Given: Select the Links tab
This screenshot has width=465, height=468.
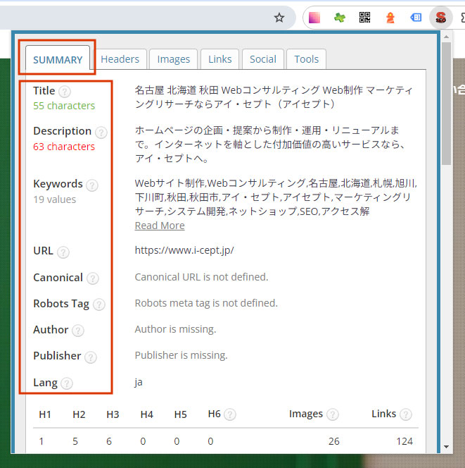Looking at the screenshot, I should point(219,59).
